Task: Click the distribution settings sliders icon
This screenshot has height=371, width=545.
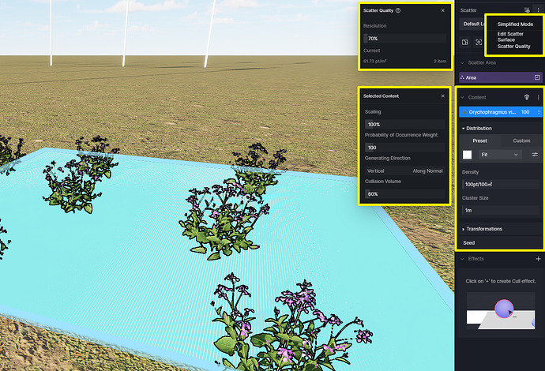Action: coord(535,155)
